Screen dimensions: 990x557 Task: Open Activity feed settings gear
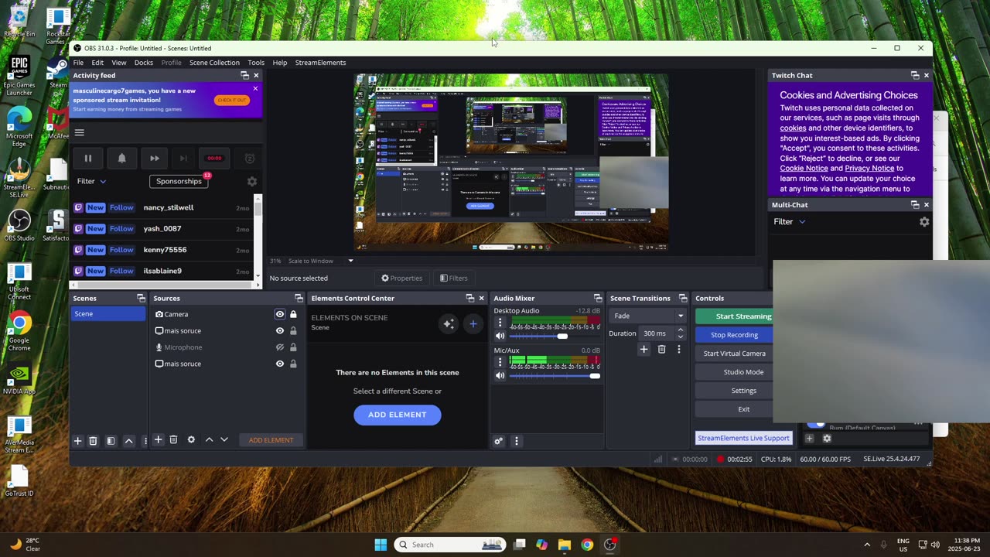point(251,181)
